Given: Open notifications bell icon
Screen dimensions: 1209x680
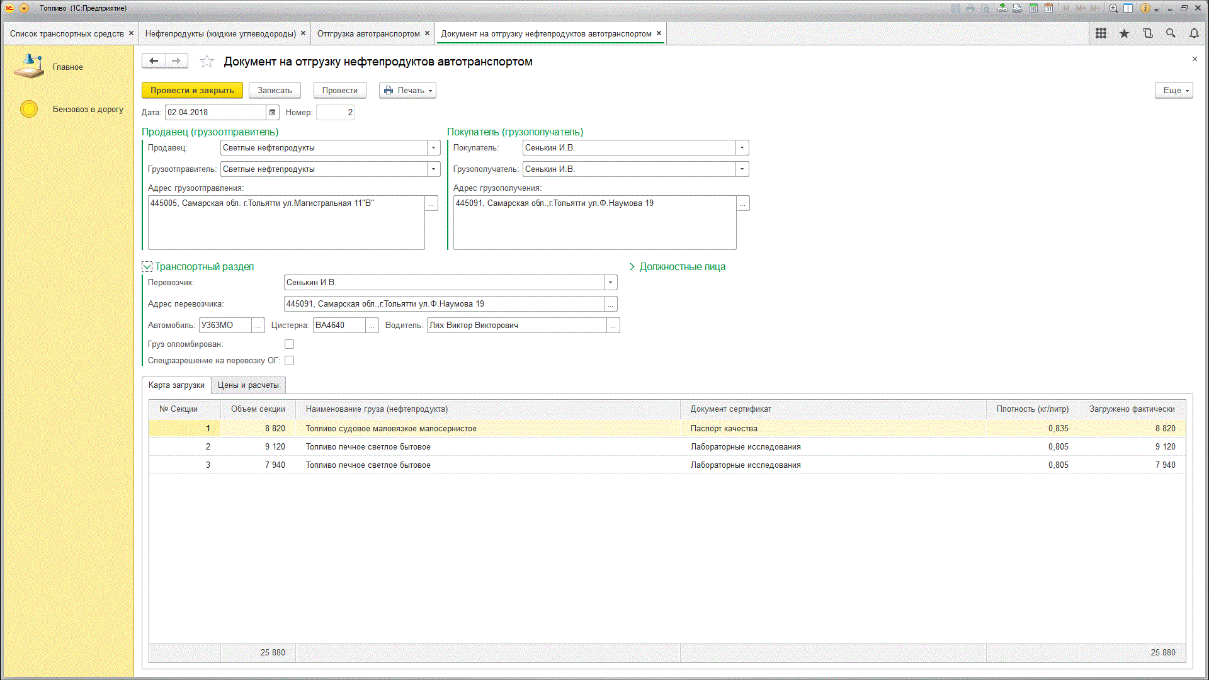Looking at the screenshot, I should pos(1194,33).
